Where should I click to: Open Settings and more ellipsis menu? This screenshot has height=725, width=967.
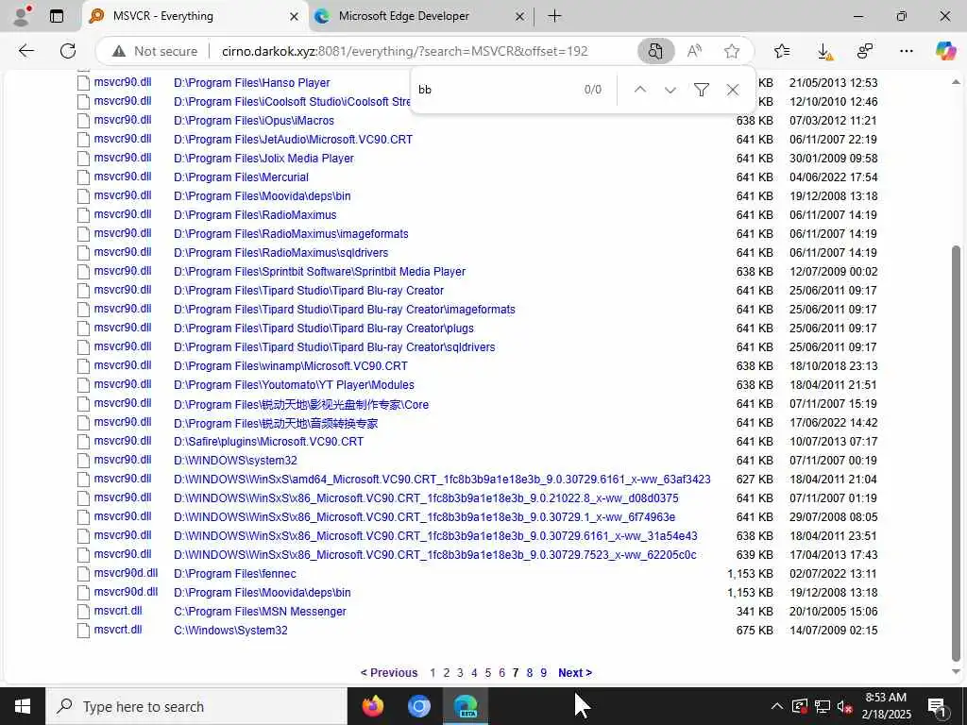click(x=906, y=51)
